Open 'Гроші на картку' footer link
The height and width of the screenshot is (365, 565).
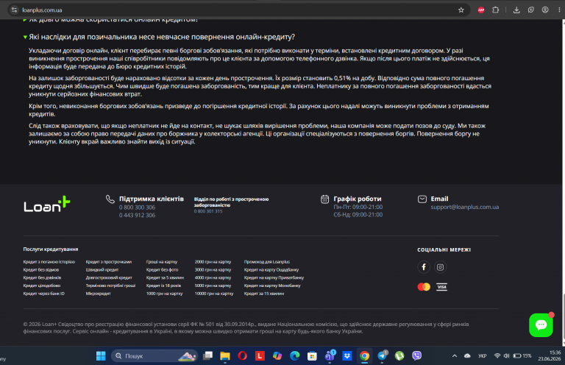click(162, 262)
